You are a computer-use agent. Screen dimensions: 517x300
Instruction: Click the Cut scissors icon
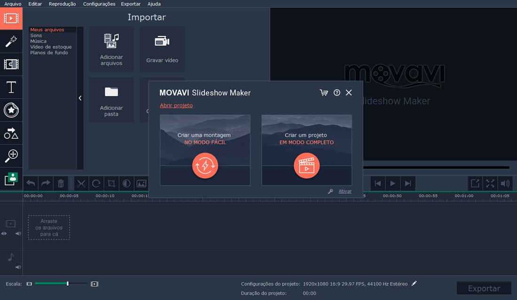(x=81, y=183)
